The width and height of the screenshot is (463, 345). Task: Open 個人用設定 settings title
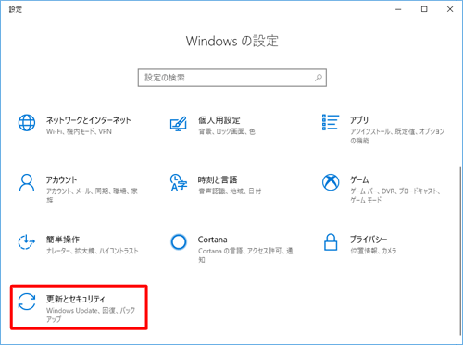coord(219,120)
